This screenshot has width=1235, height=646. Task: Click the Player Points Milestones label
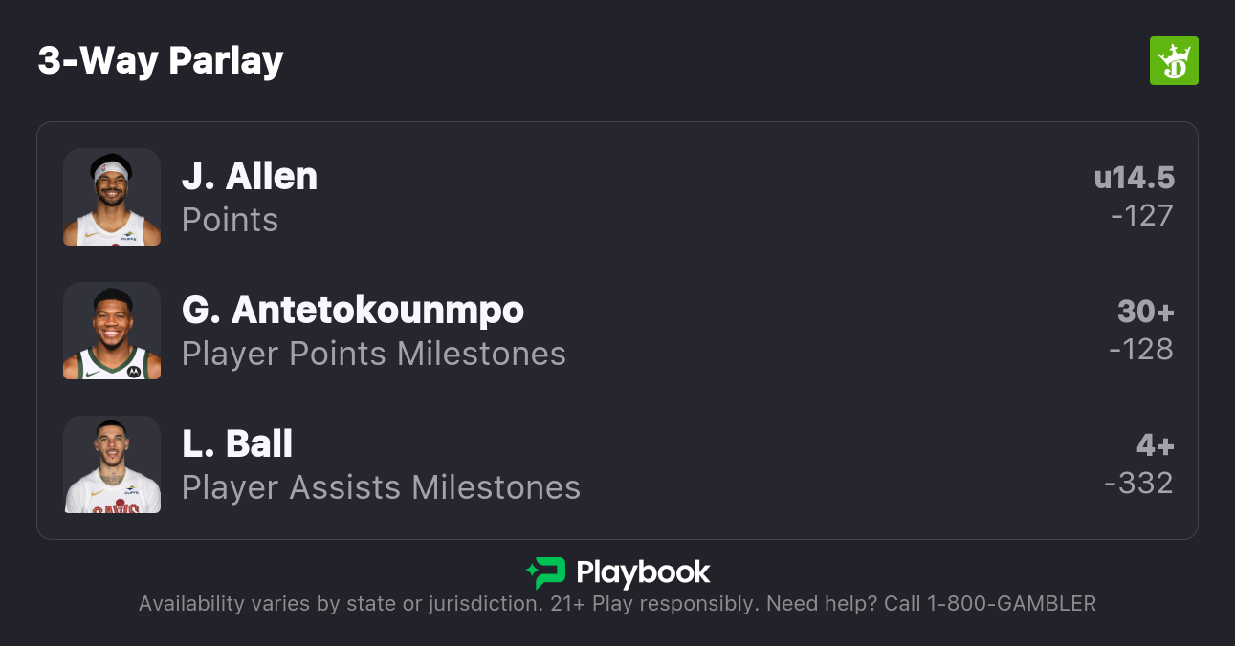(374, 354)
